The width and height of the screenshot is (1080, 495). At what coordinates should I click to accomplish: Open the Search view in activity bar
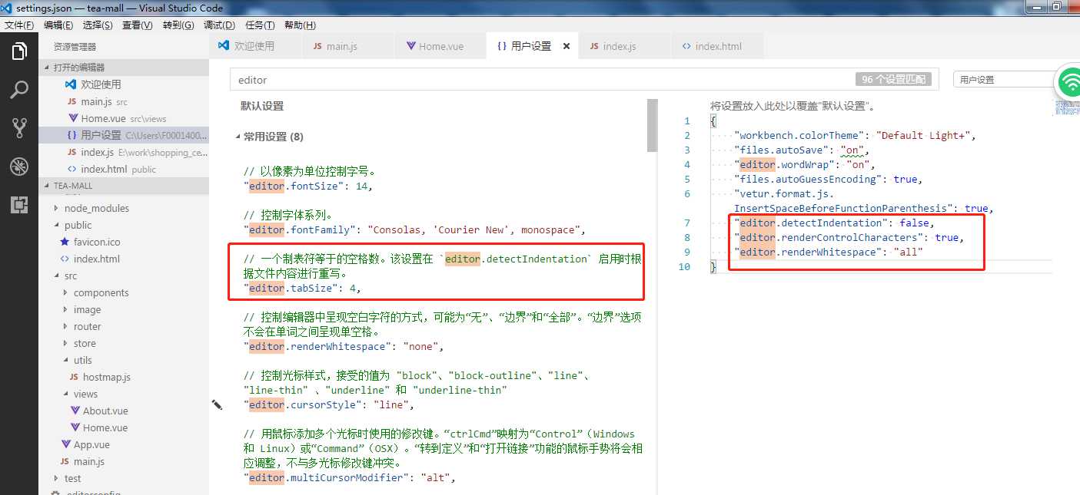coord(19,90)
